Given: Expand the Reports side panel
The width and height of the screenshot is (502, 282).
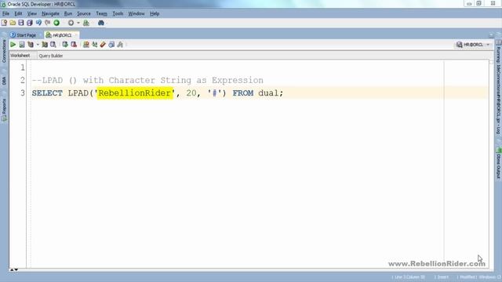Looking at the screenshot, I should pyautogui.click(x=4, y=110).
